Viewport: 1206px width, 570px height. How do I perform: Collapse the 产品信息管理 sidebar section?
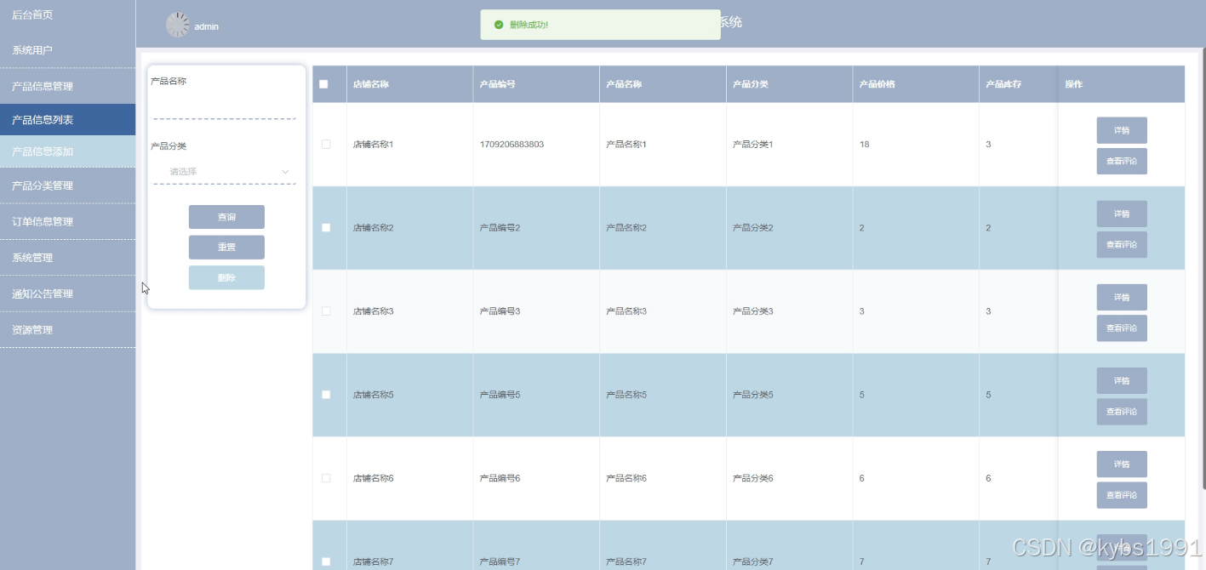[x=67, y=86]
